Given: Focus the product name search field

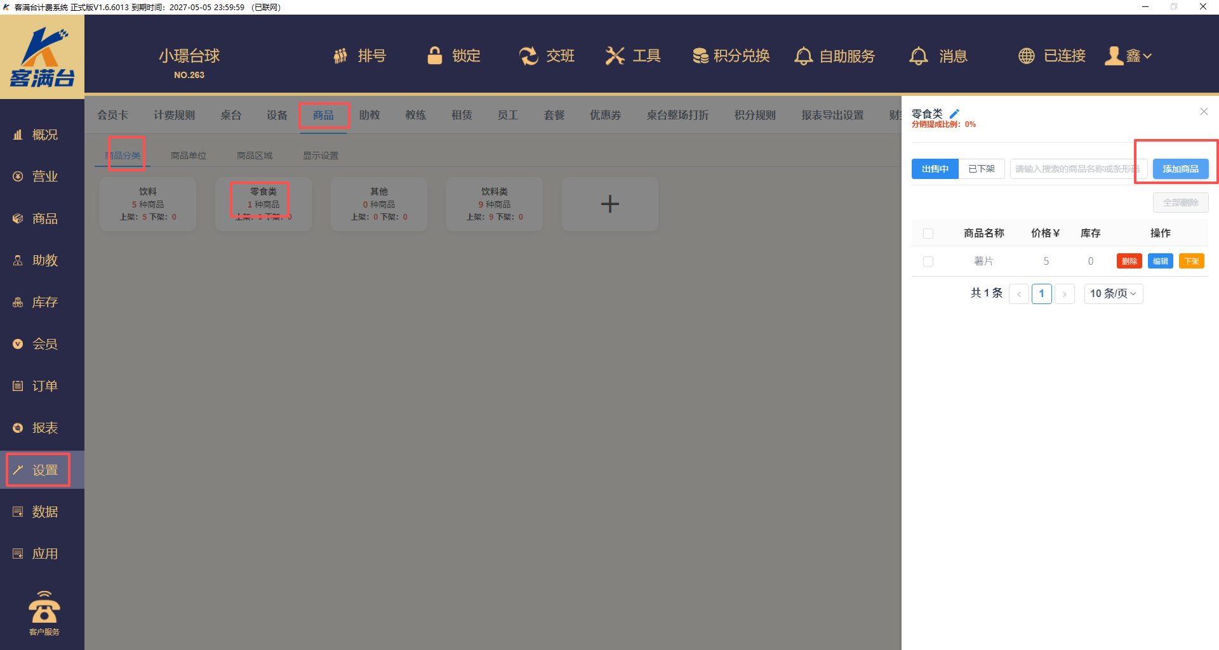Looking at the screenshot, I should click(x=1077, y=169).
